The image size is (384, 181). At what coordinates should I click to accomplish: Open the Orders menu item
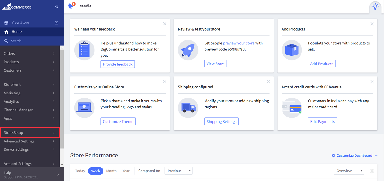(30, 53)
